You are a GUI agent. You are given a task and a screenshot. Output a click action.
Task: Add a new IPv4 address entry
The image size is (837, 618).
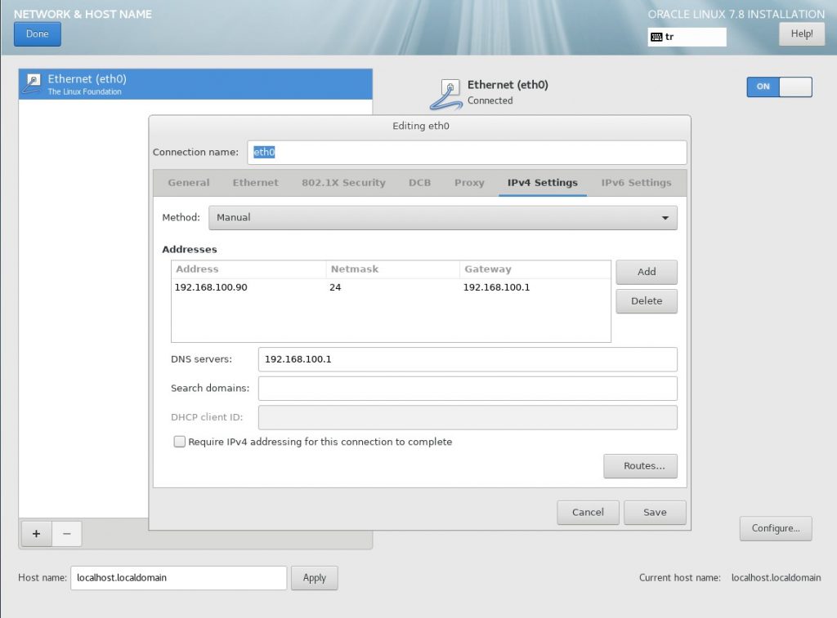pyautogui.click(x=647, y=272)
